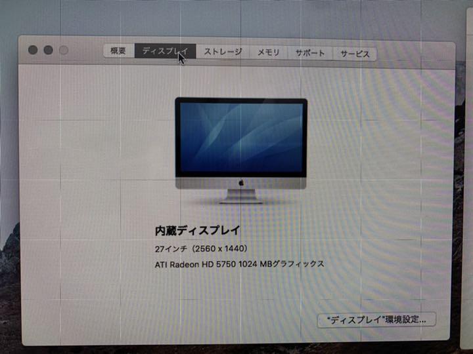The width and height of the screenshot is (473, 354).
Task: Close the system info window
Action: (33, 50)
